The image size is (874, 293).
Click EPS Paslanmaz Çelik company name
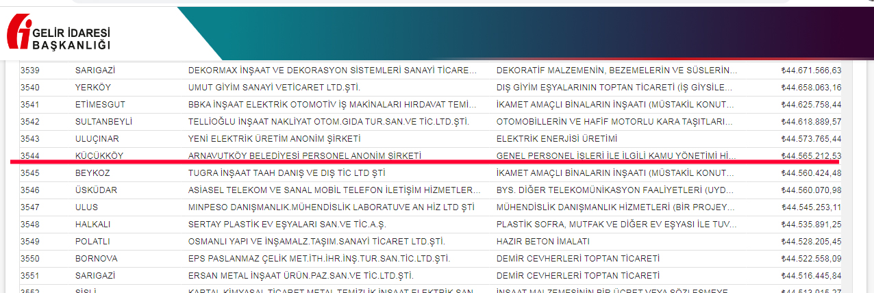319,259
